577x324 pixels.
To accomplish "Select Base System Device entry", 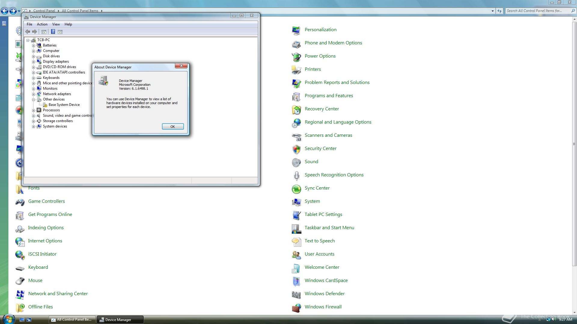I will pyautogui.click(x=64, y=105).
